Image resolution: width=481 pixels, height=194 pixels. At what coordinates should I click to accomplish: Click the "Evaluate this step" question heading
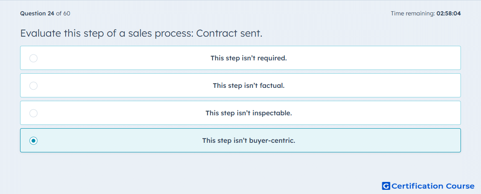pyautogui.click(x=141, y=33)
